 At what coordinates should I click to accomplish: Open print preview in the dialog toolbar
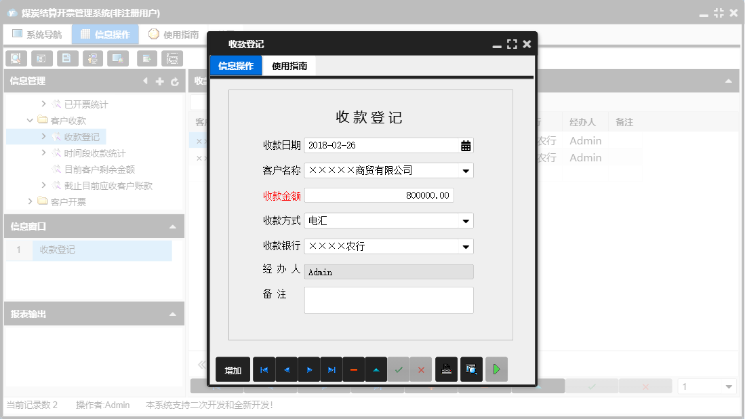[471, 369]
